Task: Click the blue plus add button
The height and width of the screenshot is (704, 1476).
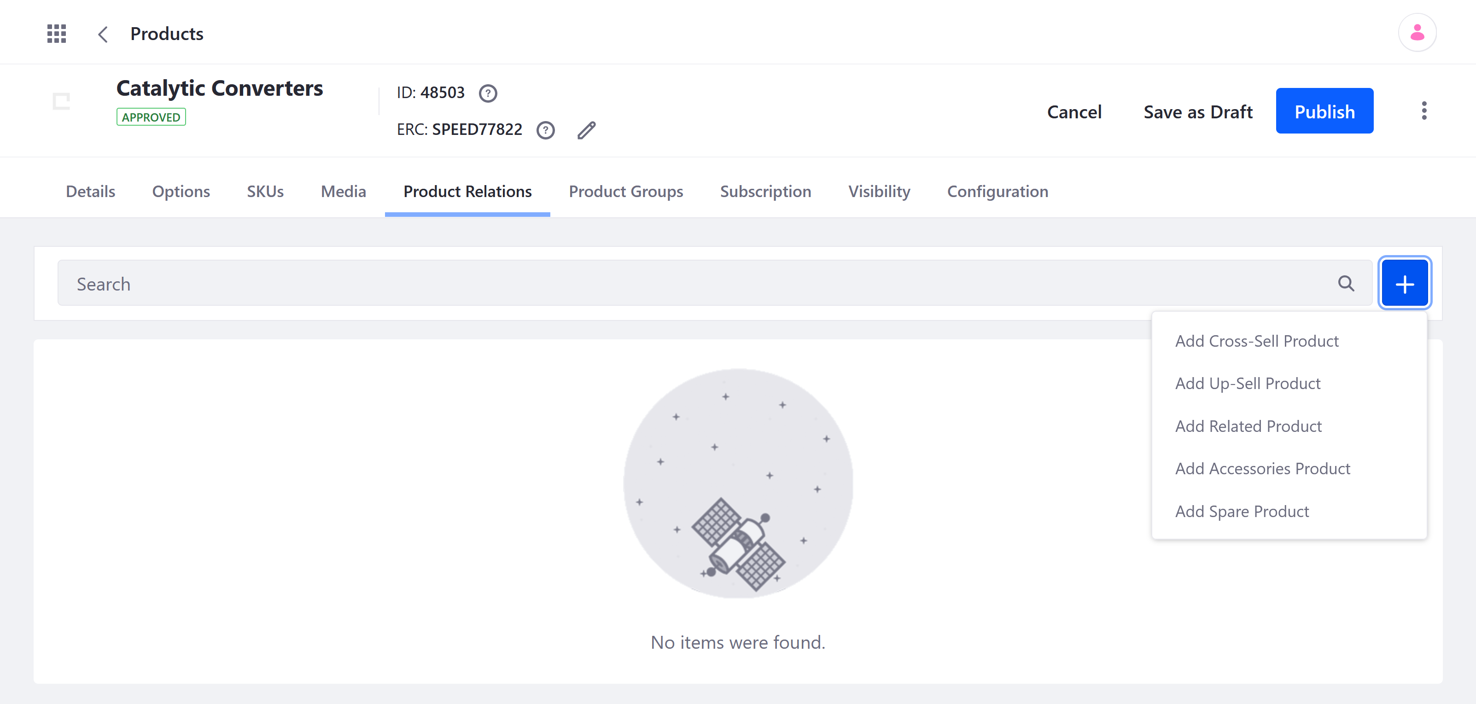Action: coord(1406,283)
